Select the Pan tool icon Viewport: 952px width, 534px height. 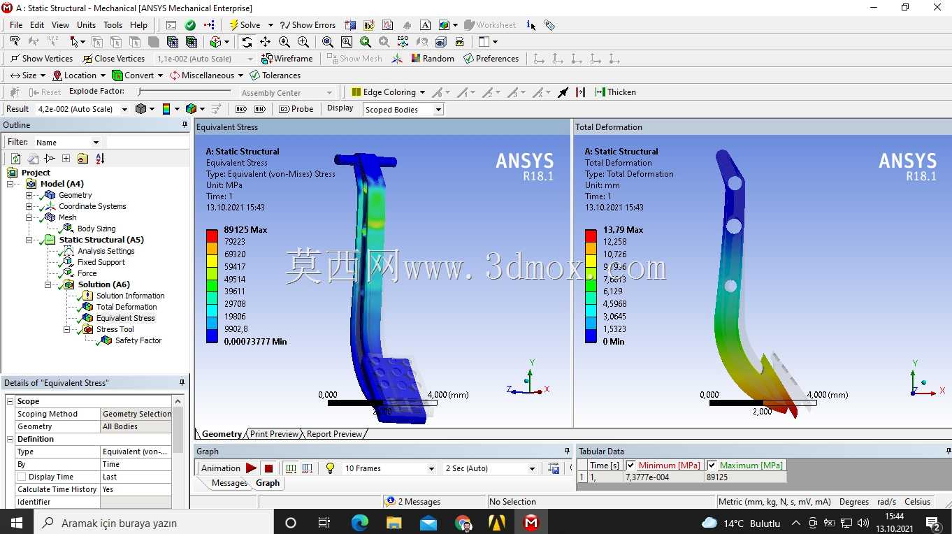coord(266,42)
